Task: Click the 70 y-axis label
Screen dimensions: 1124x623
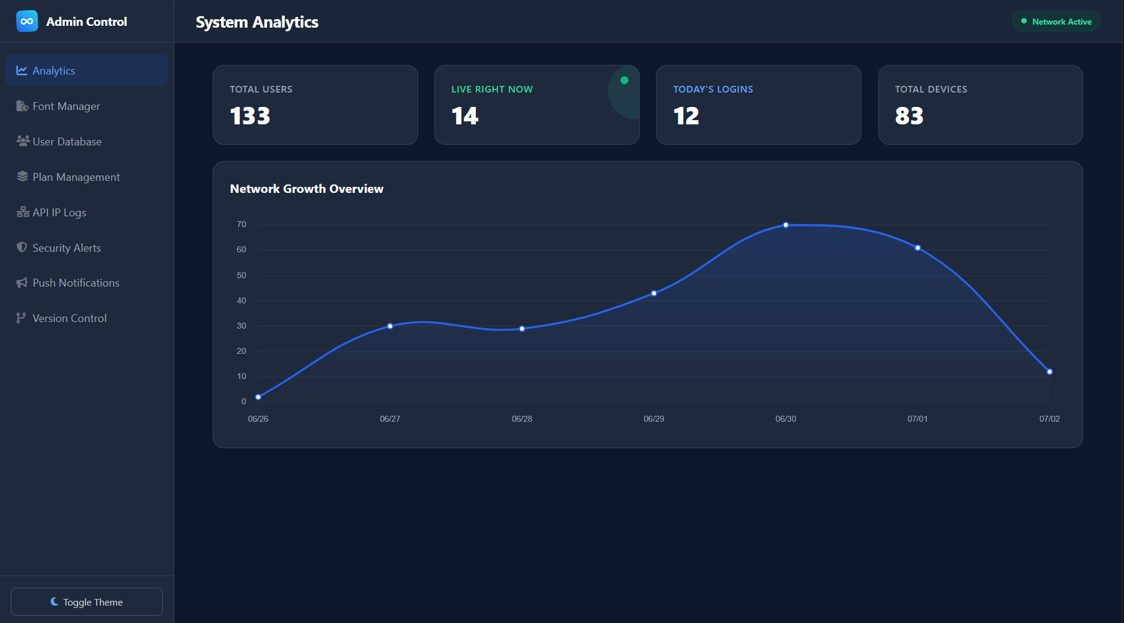Action: (x=242, y=224)
